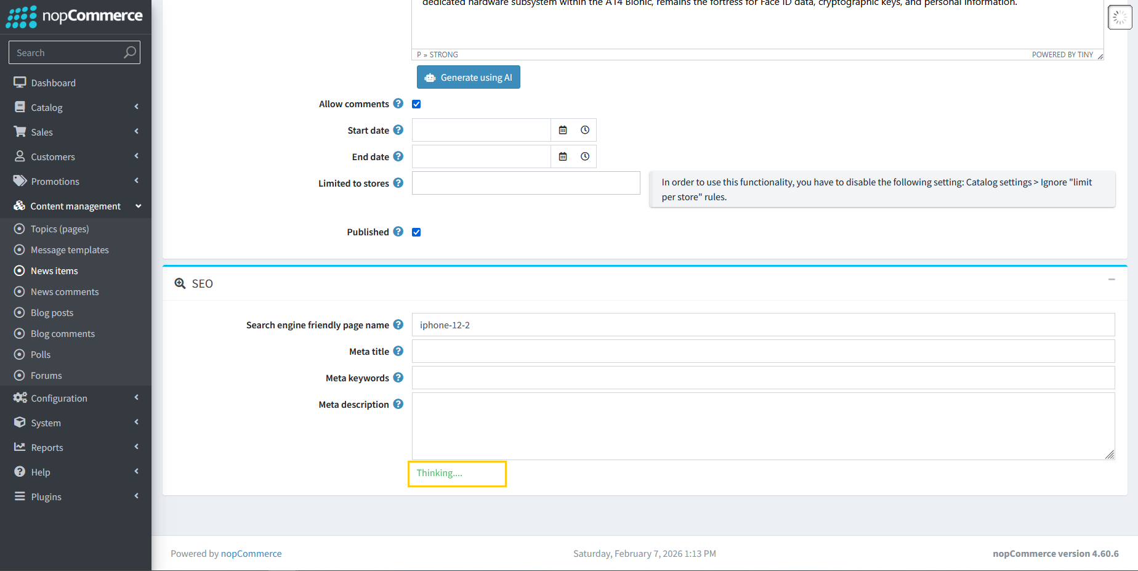
Task: Open the Start date time picker
Action: coord(585,130)
